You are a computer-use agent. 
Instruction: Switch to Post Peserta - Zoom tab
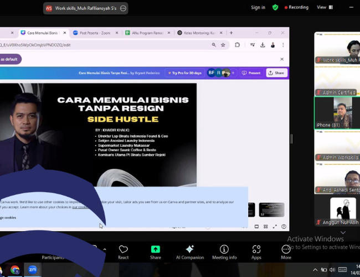(95, 33)
